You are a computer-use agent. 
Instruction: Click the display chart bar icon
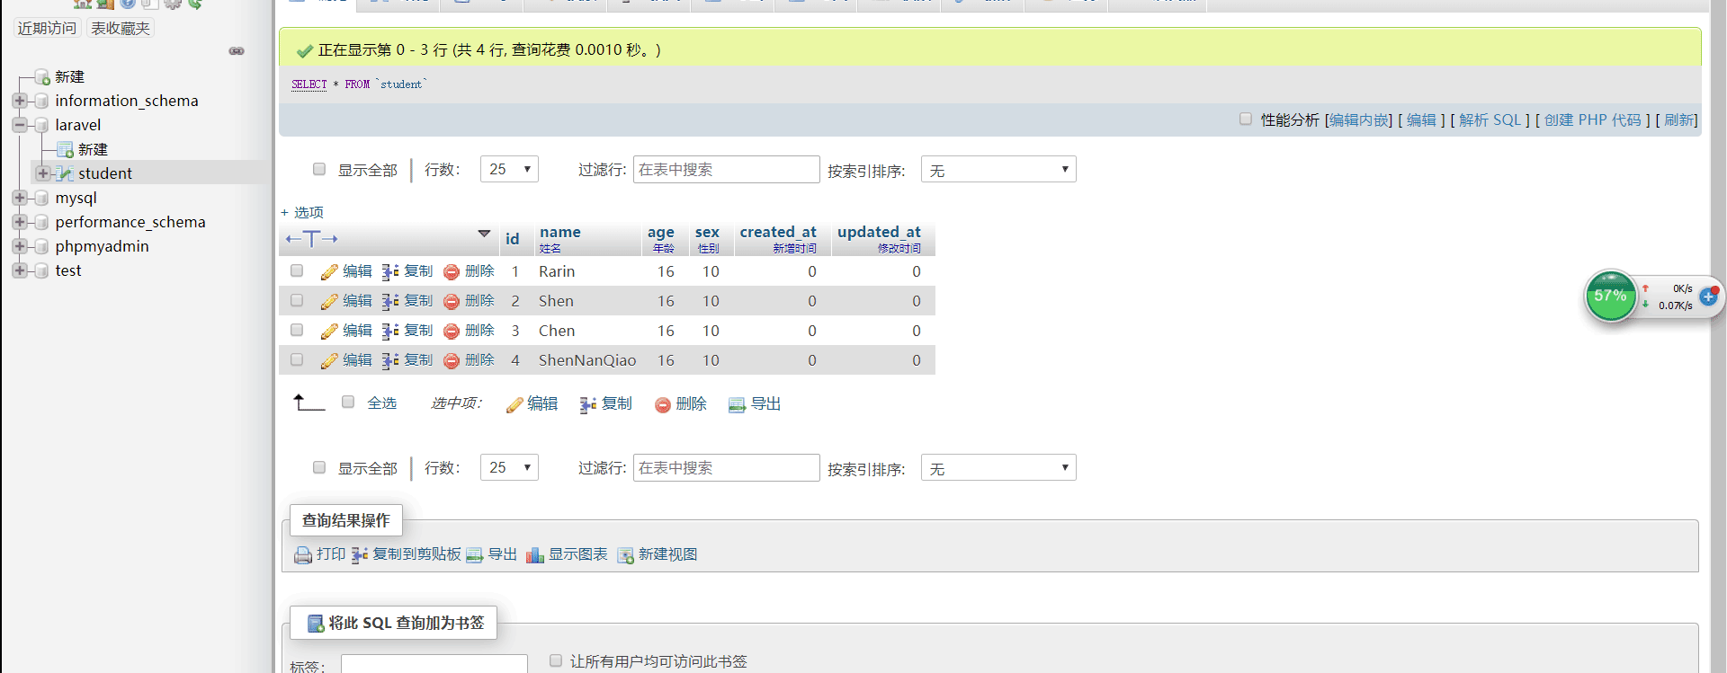[535, 555]
